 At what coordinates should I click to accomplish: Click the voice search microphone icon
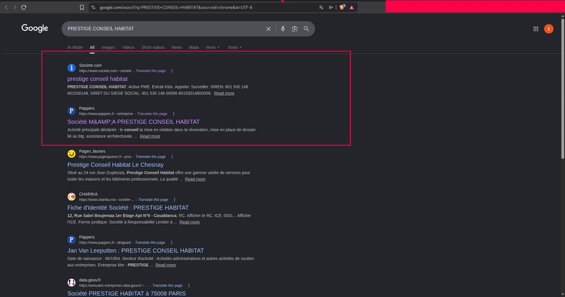(283, 29)
